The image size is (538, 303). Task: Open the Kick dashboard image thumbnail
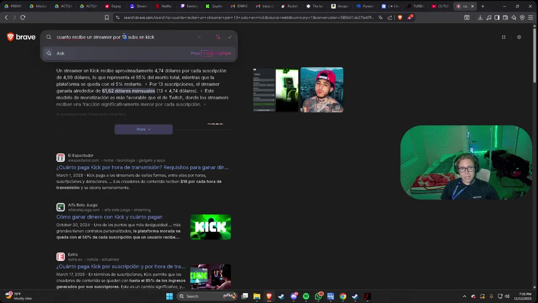click(x=275, y=90)
